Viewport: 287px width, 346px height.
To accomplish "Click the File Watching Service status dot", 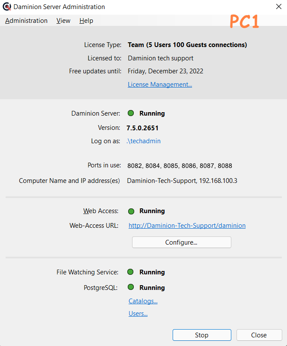I will pos(131,272).
